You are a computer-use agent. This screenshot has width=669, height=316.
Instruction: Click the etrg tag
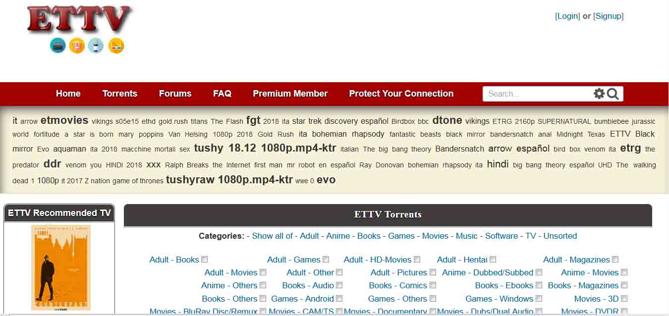coord(630,148)
